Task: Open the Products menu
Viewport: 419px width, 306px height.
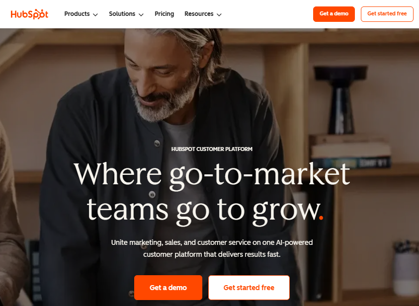Action: pyautogui.click(x=81, y=14)
